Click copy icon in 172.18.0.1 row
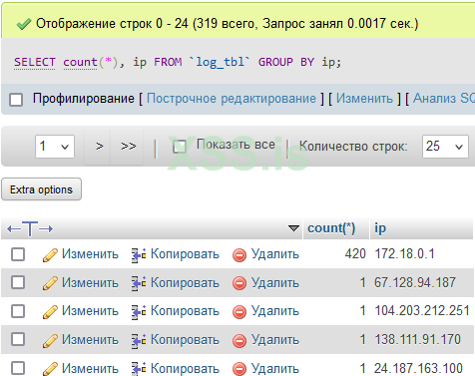475x376 pixels. coord(139,255)
